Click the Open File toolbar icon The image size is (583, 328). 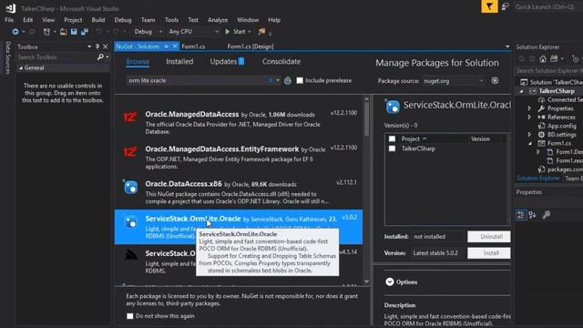coord(64,32)
